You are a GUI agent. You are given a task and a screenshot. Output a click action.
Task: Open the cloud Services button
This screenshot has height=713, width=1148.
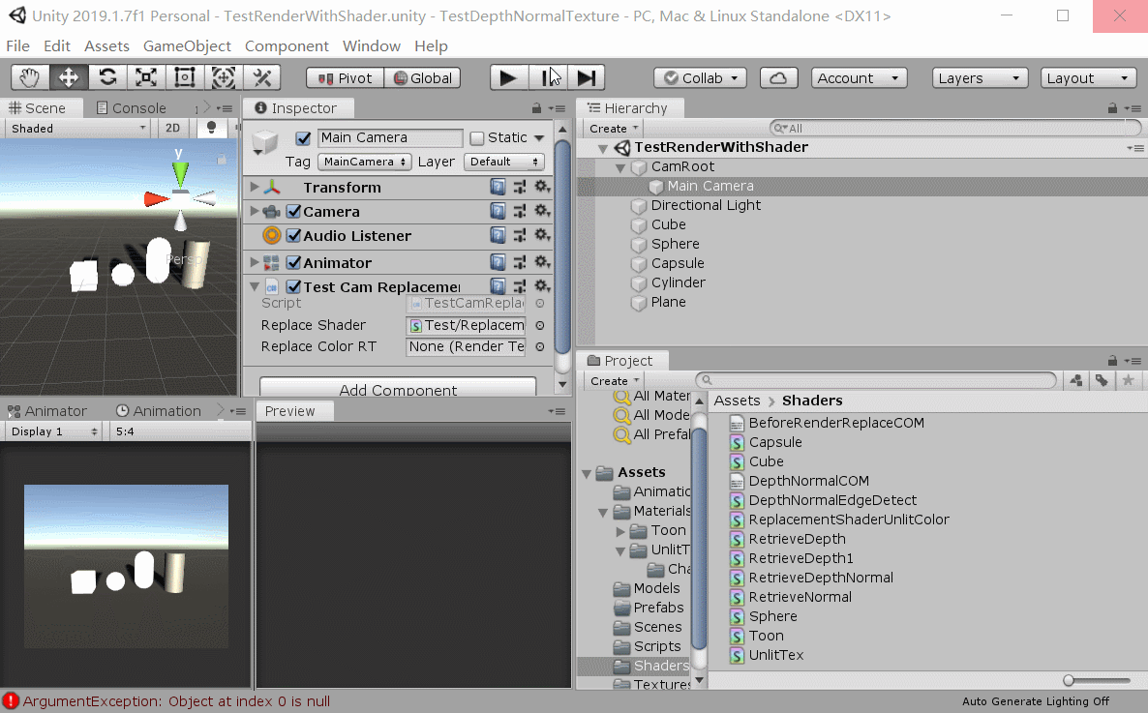pos(778,78)
